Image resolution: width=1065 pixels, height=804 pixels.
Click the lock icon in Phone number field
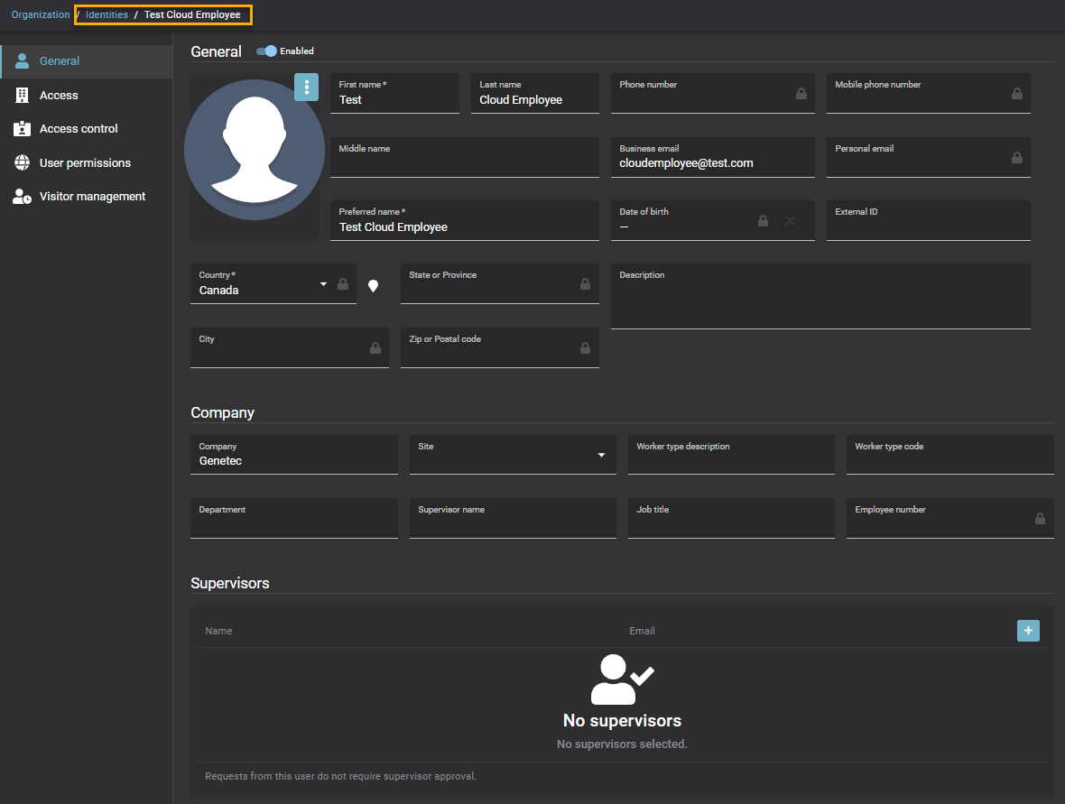[x=801, y=94]
